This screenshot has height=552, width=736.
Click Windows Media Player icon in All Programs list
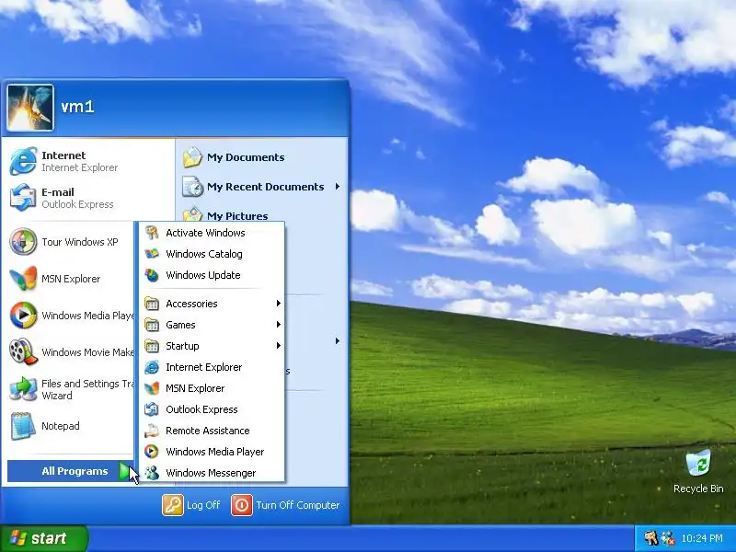[151, 452]
